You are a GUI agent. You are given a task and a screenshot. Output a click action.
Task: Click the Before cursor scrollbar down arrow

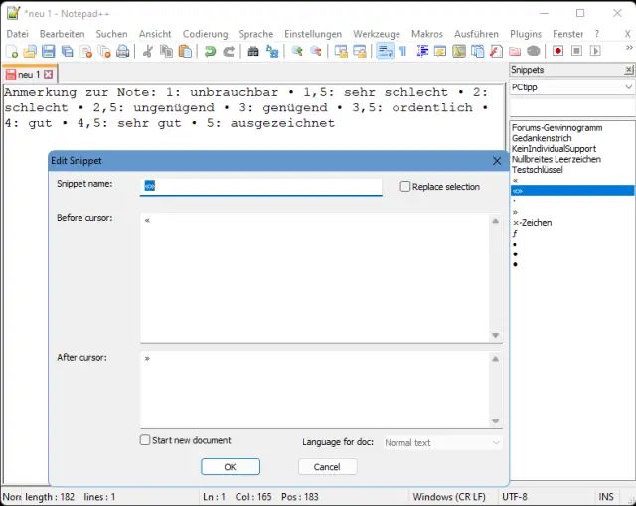[495, 335]
